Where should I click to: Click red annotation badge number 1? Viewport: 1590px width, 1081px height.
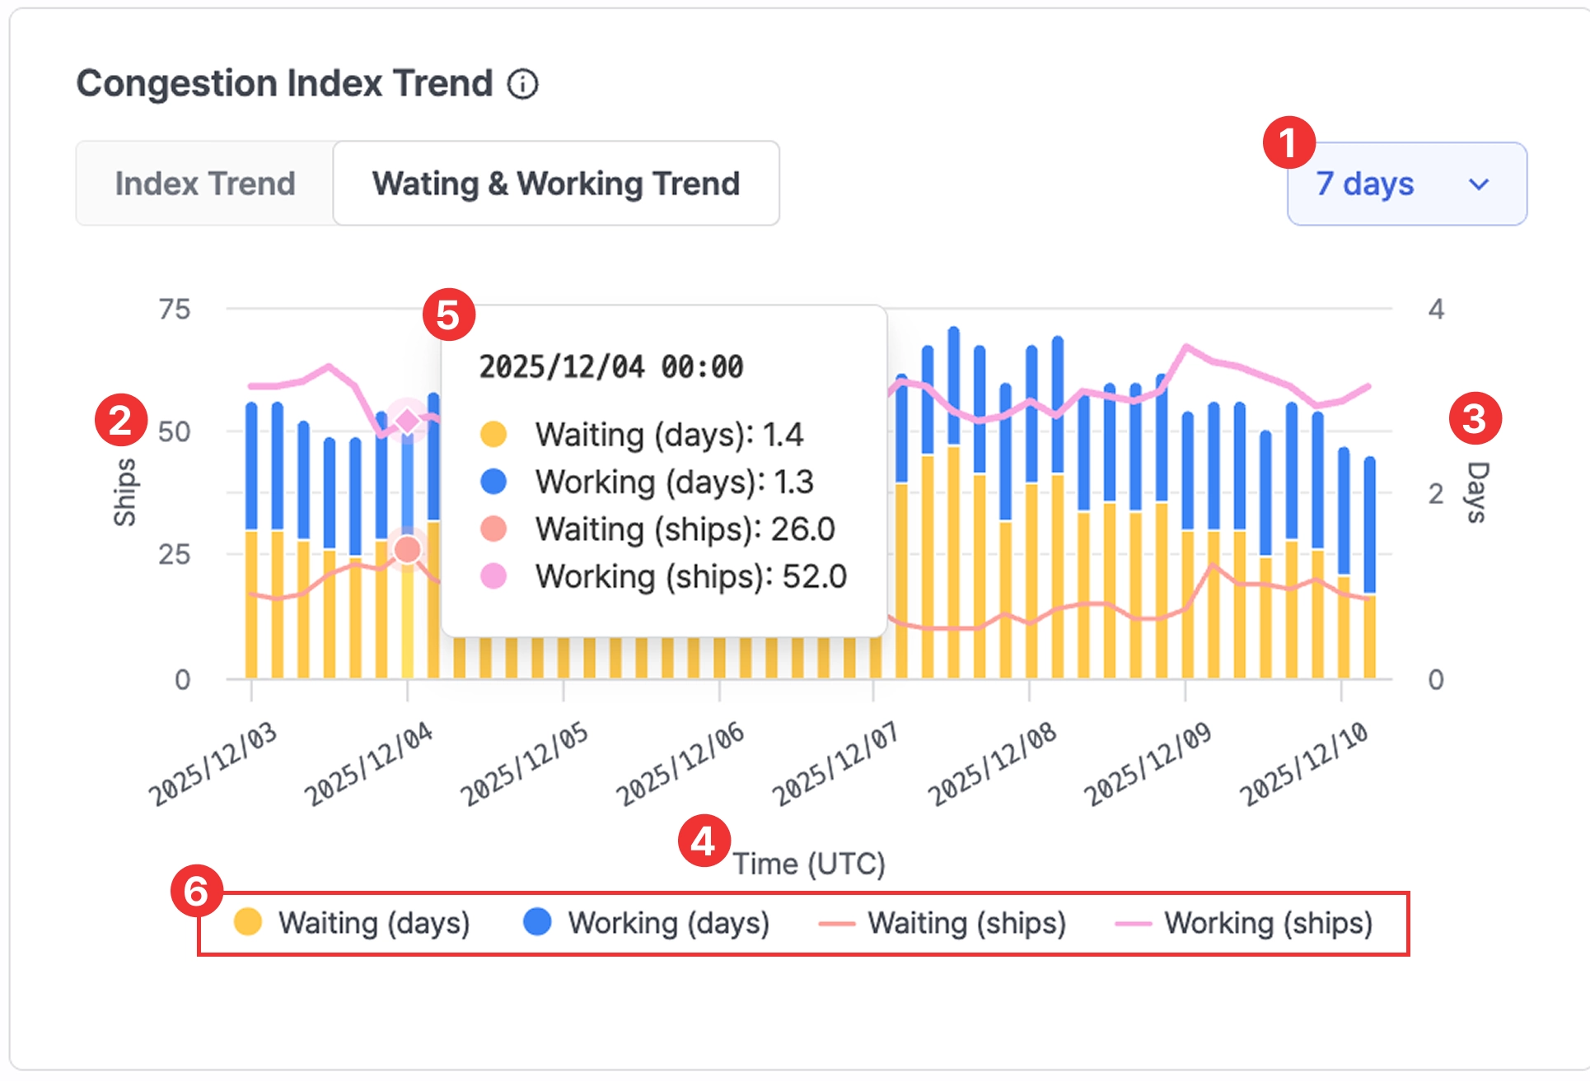1288,142
